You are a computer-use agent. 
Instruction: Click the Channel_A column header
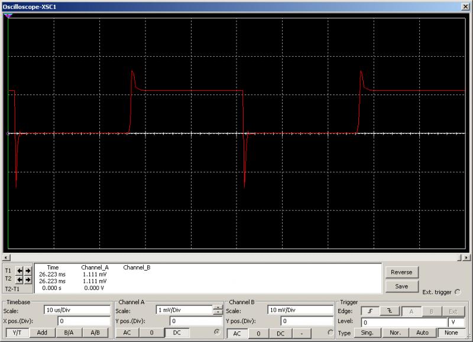[x=95, y=268]
